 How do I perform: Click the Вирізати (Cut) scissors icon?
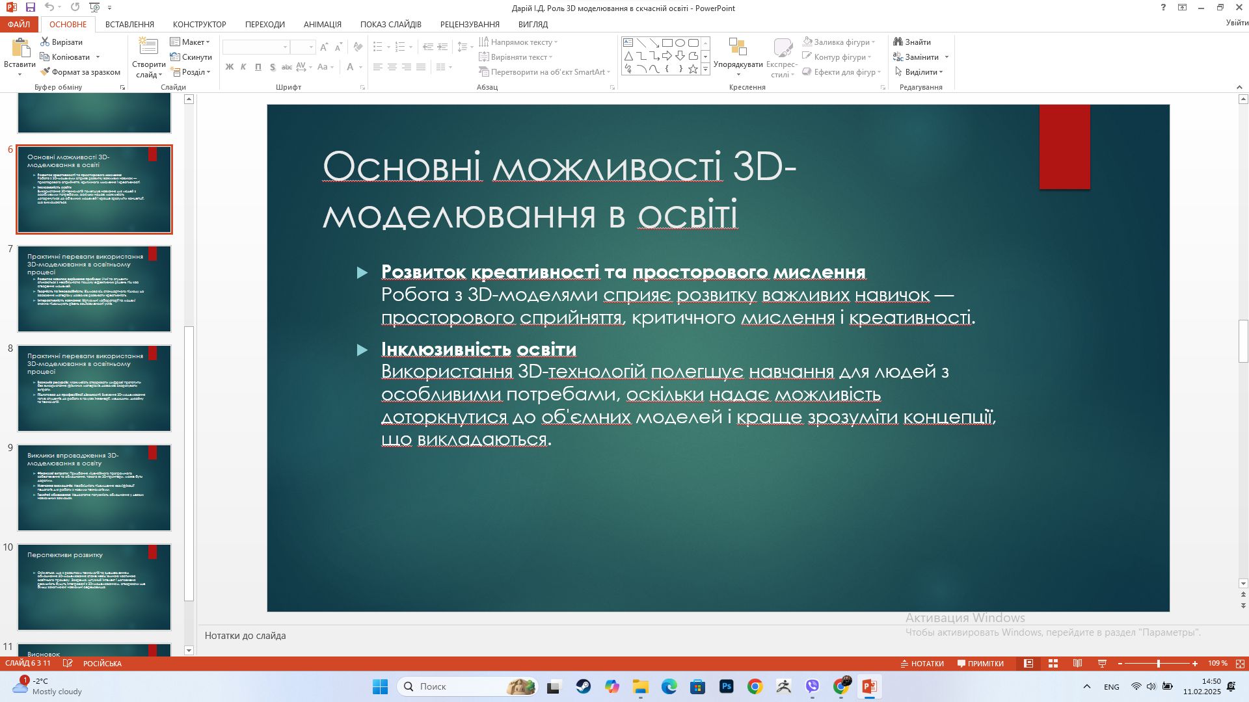[x=45, y=42]
